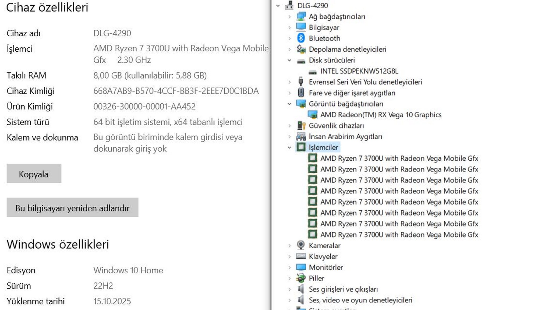Expand the Ağ bağdaştırıcıları node

(289, 17)
